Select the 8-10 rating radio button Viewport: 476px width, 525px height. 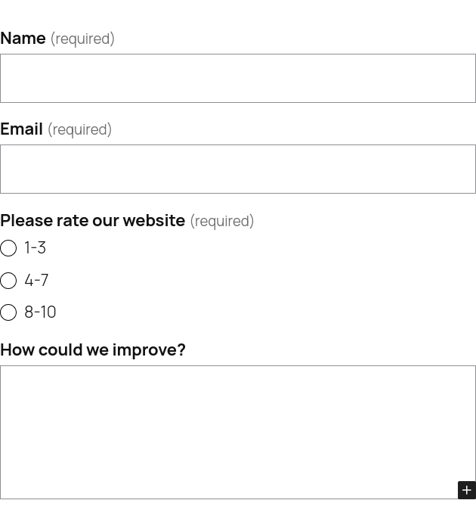[8, 312]
